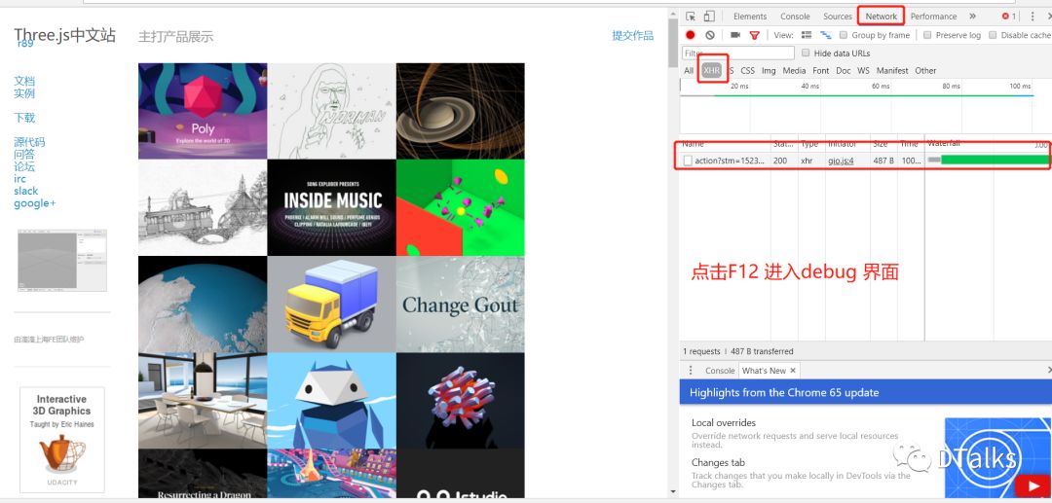Click the editor preview thumbnail in sidebar
The width and height of the screenshot is (1052, 503).
pyautogui.click(x=61, y=261)
